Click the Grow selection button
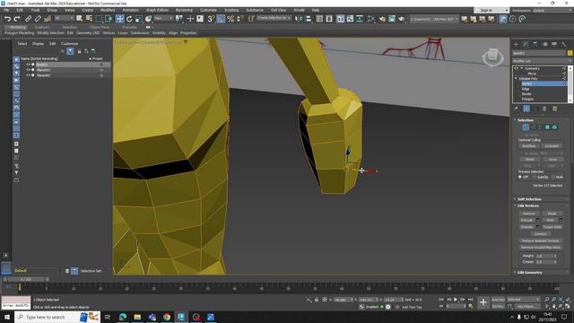 (x=552, y=160)
